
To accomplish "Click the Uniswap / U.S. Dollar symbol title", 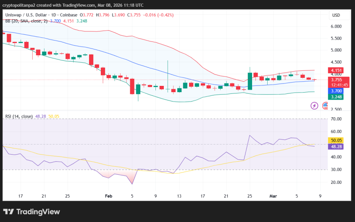I will pos(31,15).
